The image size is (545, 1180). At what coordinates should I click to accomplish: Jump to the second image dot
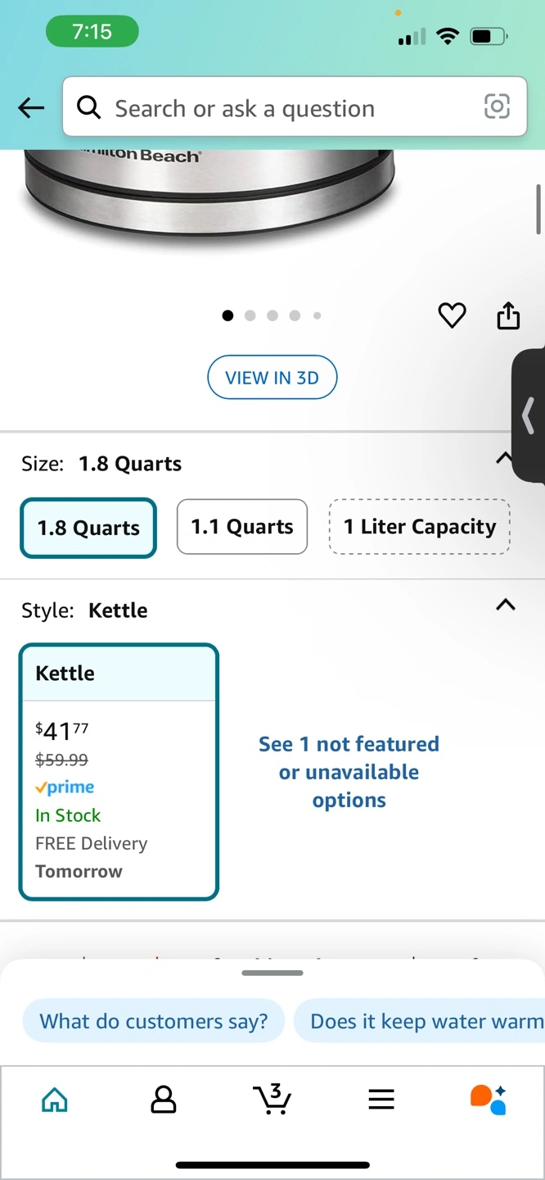(x=250, y=315)
